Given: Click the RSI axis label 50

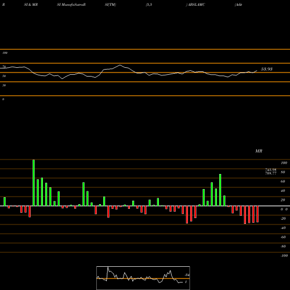Looking at the screenshot, I should click(x=4, y=76).
